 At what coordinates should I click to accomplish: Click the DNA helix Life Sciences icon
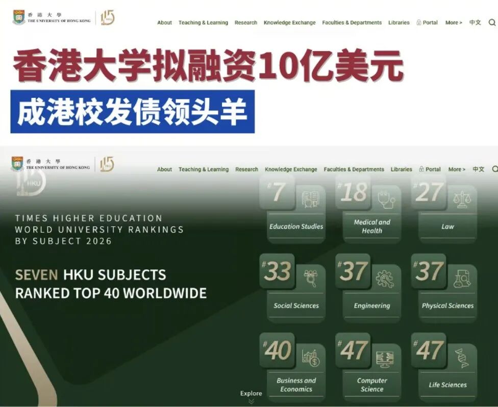point(461,358)
